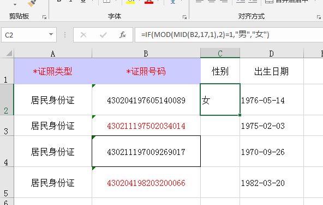Select column B header
Viewport: 323px width, 205px height.
146,53
